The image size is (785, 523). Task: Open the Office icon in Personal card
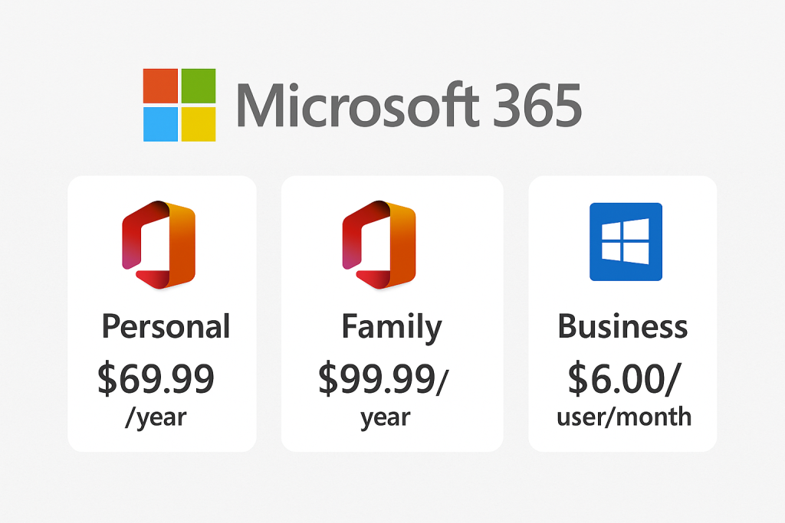point(159,244)
